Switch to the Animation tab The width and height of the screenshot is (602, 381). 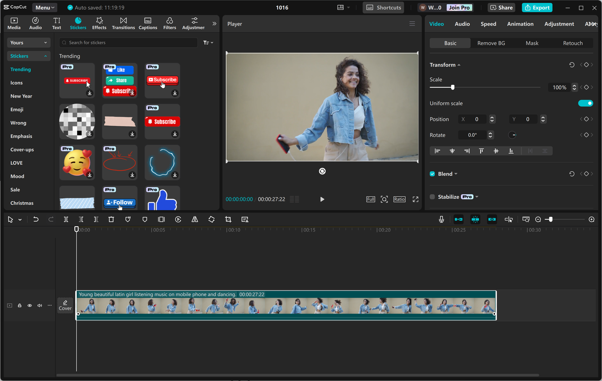tap(520, 24)
